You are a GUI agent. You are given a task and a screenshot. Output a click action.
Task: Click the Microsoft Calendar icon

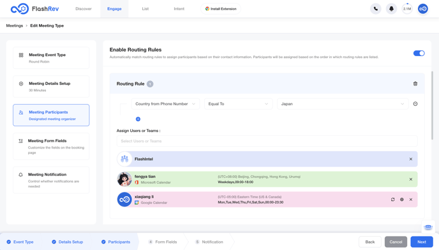coord(137,182)
